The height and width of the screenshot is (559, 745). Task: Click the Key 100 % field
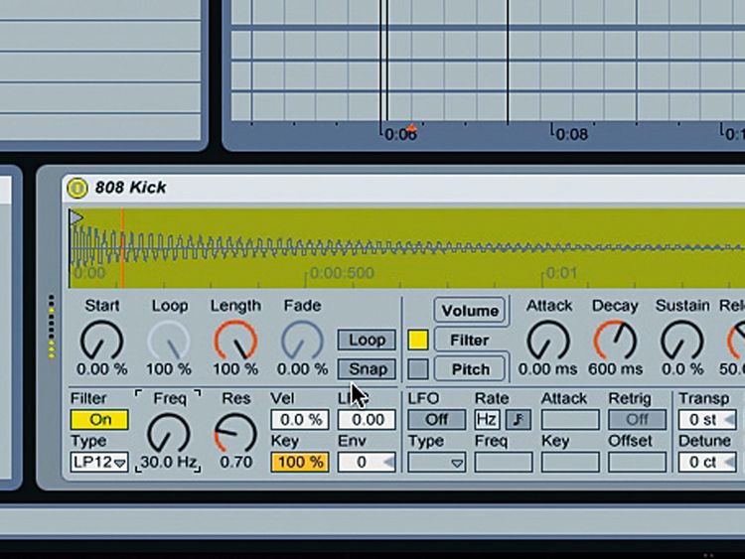click(300, 462)
